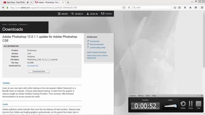Open the bookmarks list icon
Screen dimensions: 205x115
(180, 8)
